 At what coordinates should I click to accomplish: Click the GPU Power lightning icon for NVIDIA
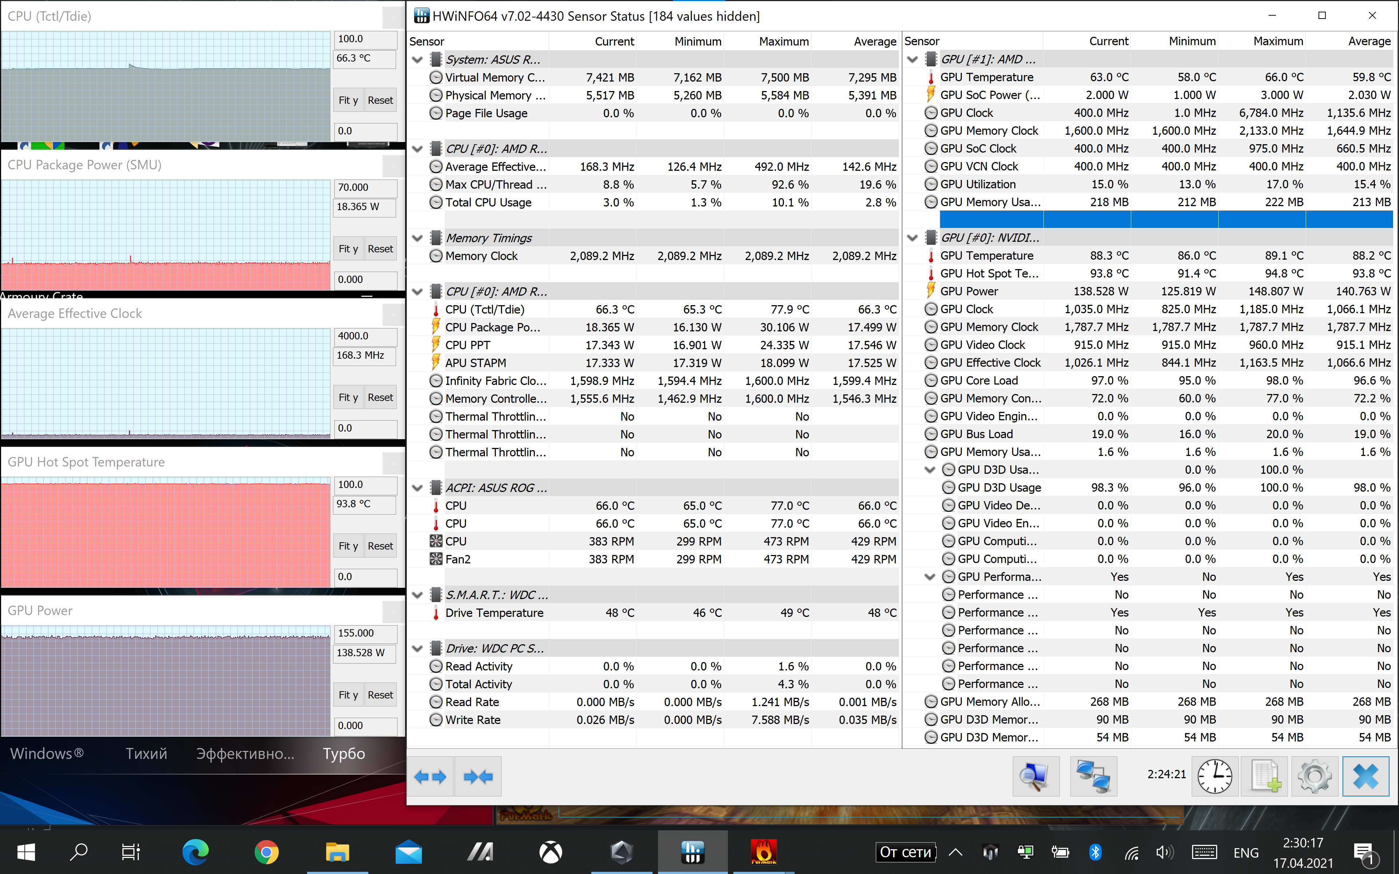point(931,291)
